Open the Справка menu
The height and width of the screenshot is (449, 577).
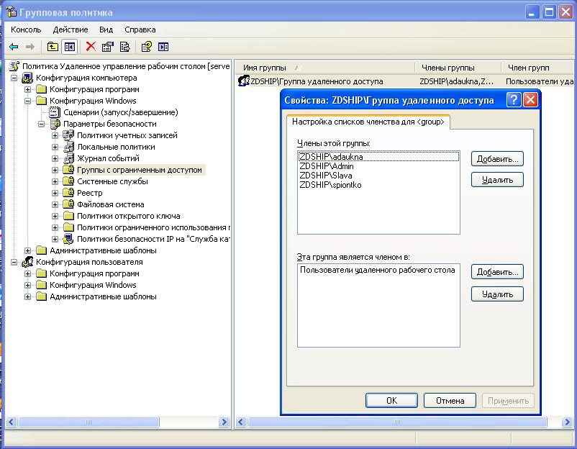[x=140, y=30]
